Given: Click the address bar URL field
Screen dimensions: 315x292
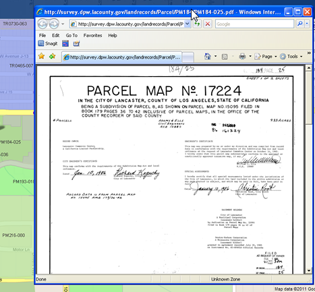Looking at the screenshot, I should tap(127, 24).
